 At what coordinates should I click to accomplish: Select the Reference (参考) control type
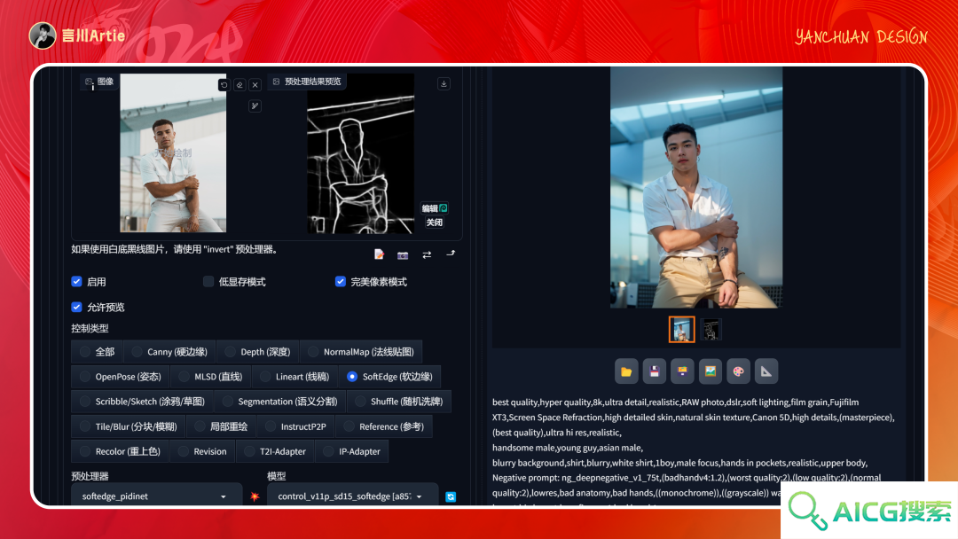[384, 426]
